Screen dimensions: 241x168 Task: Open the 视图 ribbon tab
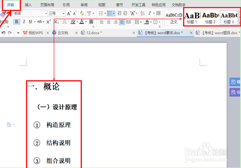[102, 5]
